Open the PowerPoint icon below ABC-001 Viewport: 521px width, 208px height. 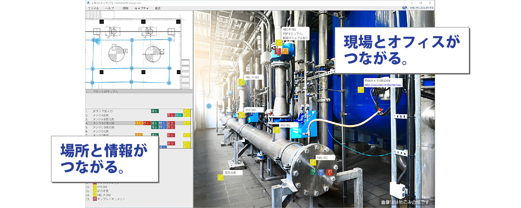(x=329, y=172)
